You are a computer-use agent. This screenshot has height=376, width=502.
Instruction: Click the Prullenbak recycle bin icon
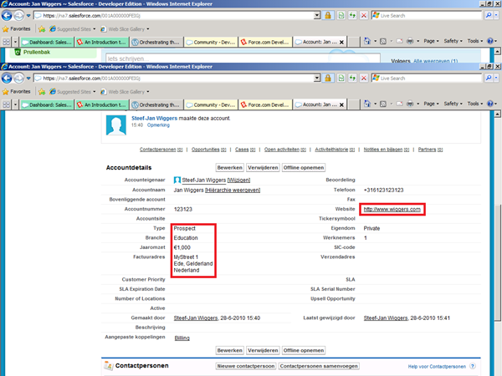(18, 52)
